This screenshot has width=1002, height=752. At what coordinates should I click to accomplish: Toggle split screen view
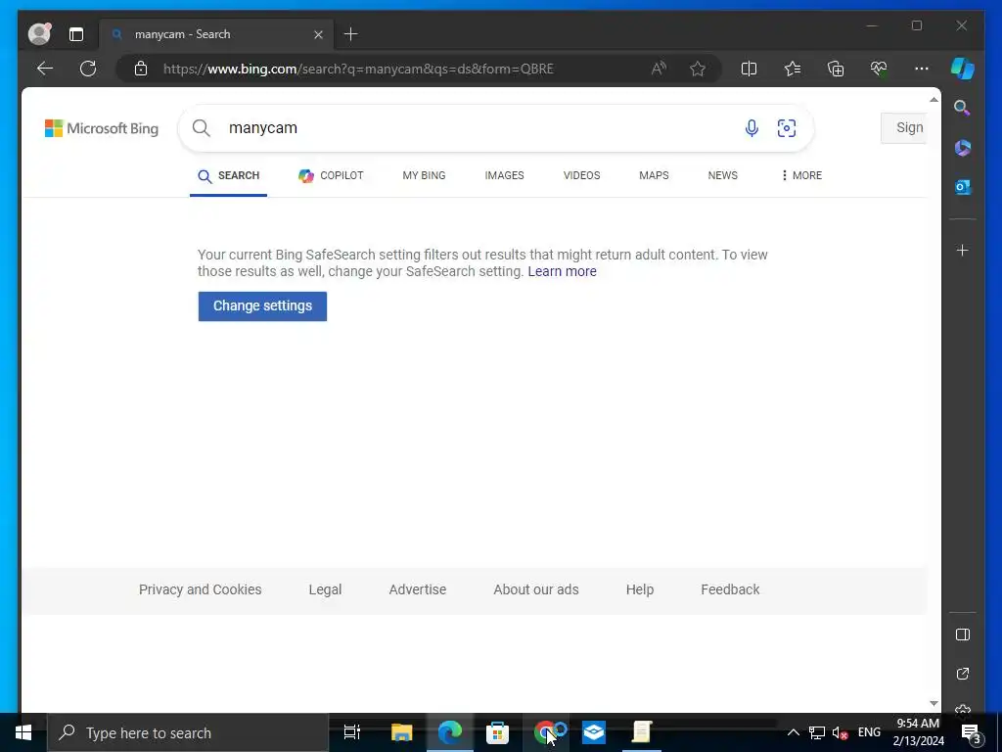tap(749, 69)
